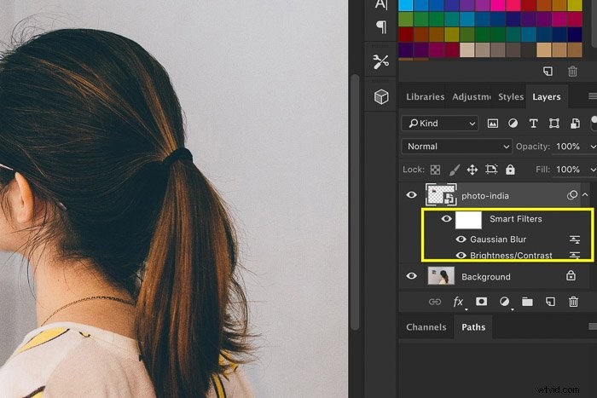
Task: Click the Smart Filters white mask thumbnail
Action: click(468, 220)
